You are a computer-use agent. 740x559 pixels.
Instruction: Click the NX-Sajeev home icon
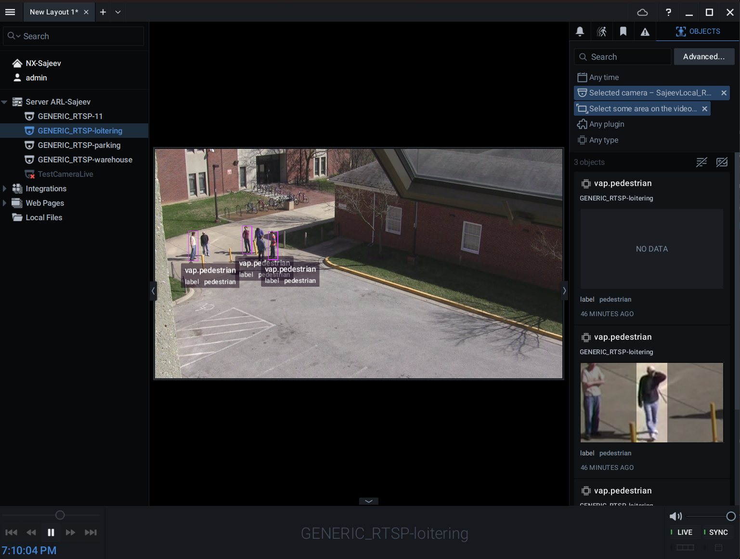(17, 63)
